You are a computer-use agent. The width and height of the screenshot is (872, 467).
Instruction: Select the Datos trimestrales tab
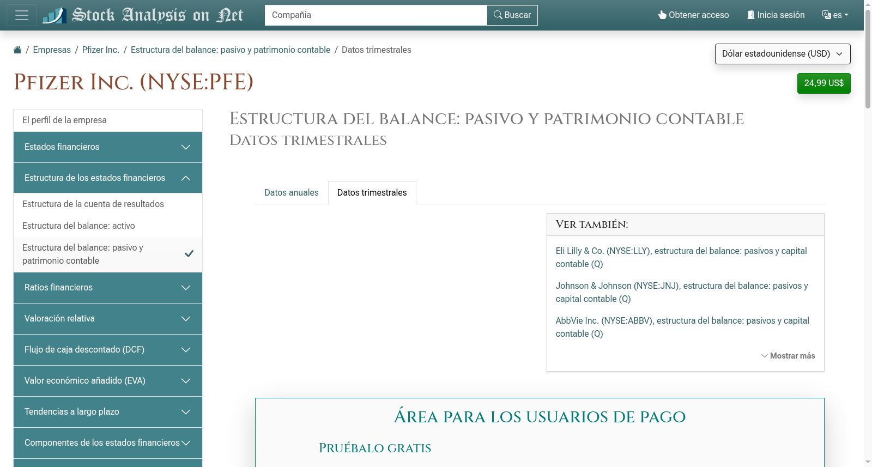372,193
